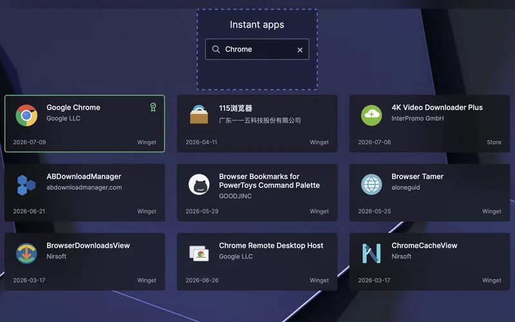515x322 pixels.
Task: Open the 115浏览器 app title
Action: (236, 108)
